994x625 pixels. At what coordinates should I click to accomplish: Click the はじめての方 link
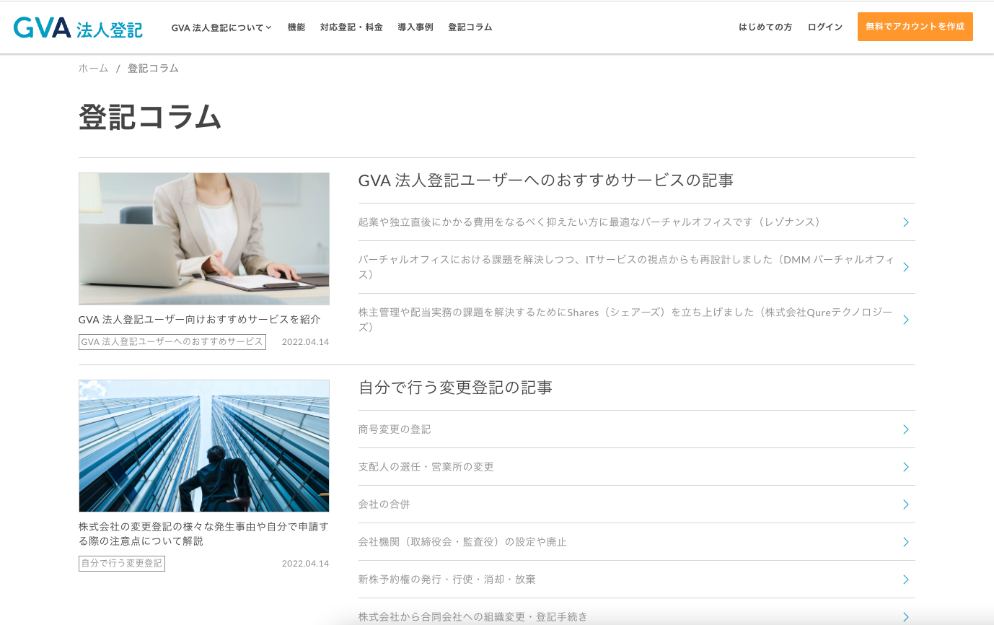[765, 27]
